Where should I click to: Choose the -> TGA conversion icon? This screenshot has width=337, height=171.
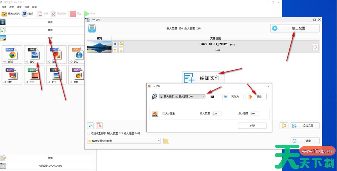pos(77,75)
